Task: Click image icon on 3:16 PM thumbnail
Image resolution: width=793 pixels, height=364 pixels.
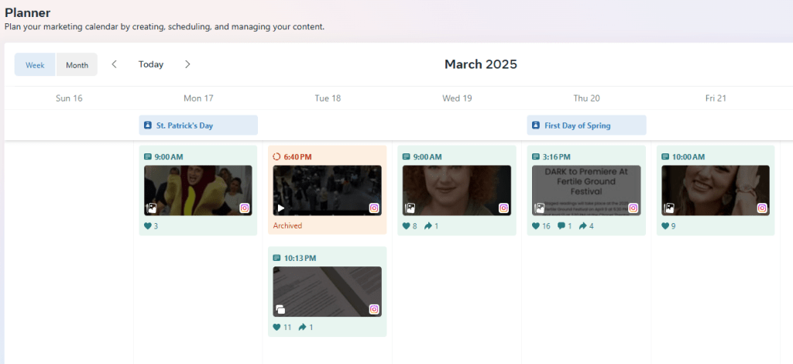Action: pos(539,208)
